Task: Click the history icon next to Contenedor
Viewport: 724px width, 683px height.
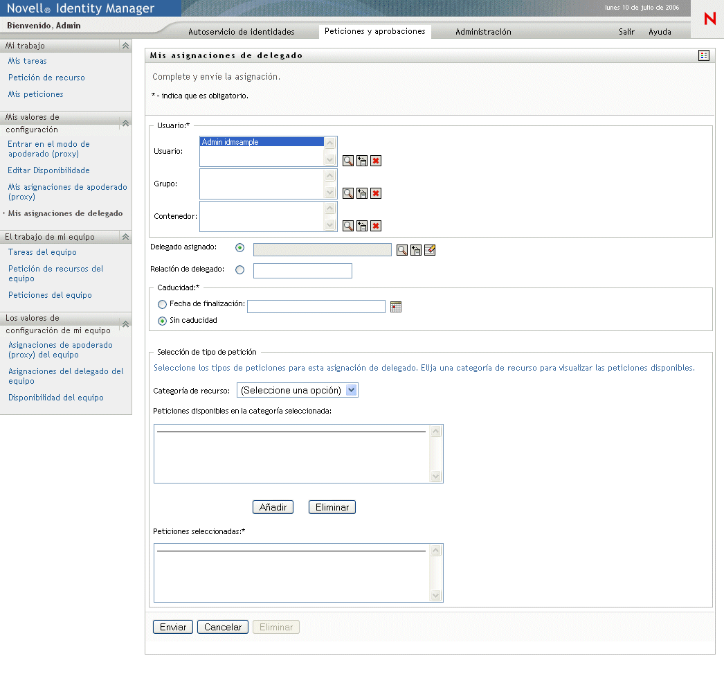Action: [x=362, y=226]
